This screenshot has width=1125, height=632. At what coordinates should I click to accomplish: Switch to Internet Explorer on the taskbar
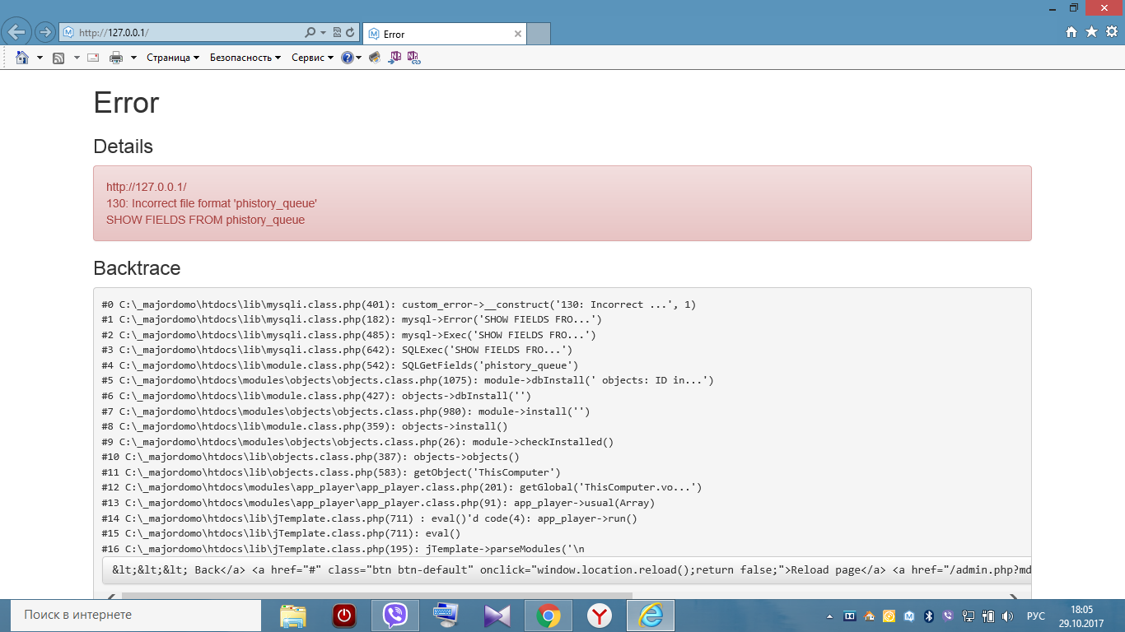(651, 616)
